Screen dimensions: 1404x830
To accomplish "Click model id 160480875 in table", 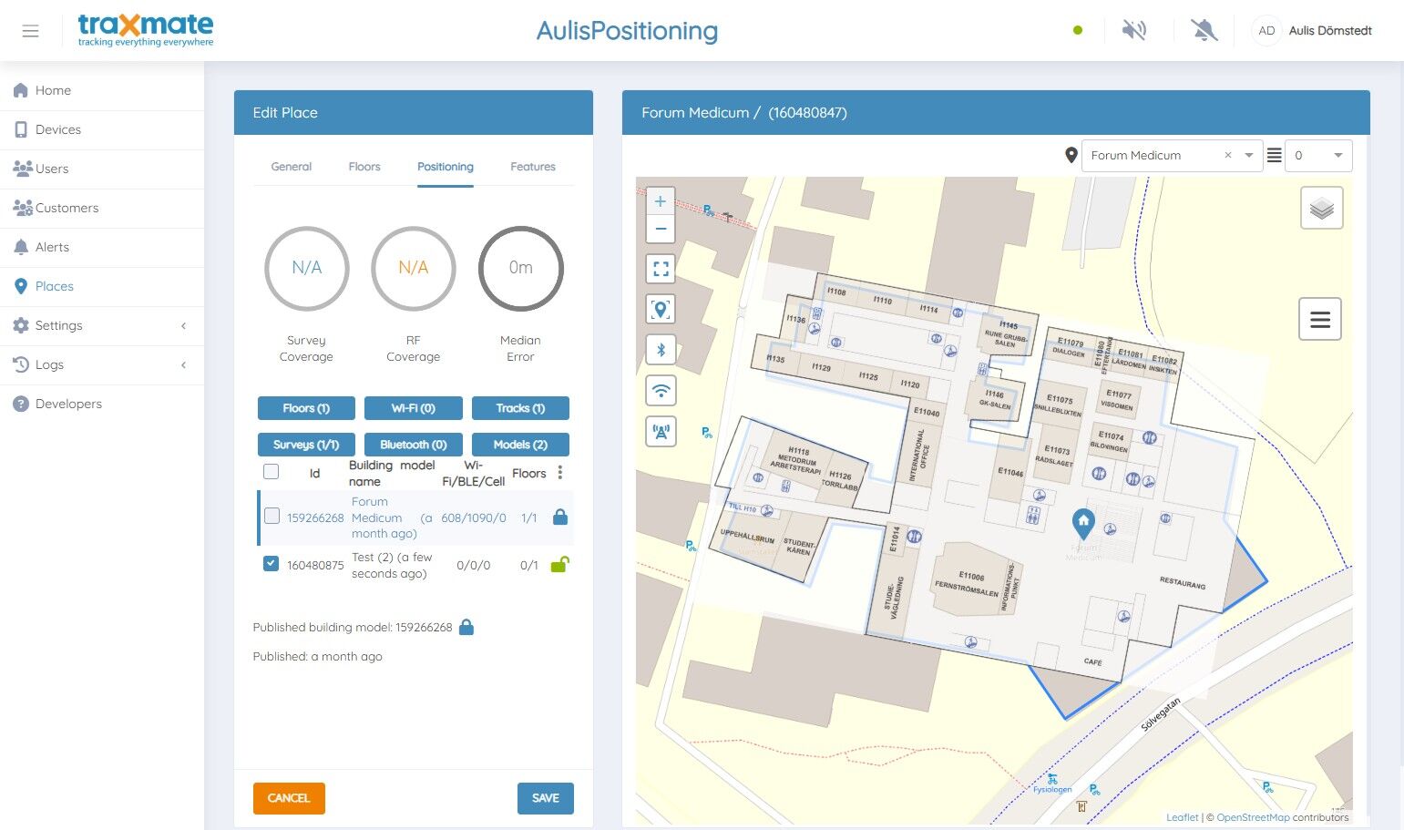I will (x=315, y=565).
